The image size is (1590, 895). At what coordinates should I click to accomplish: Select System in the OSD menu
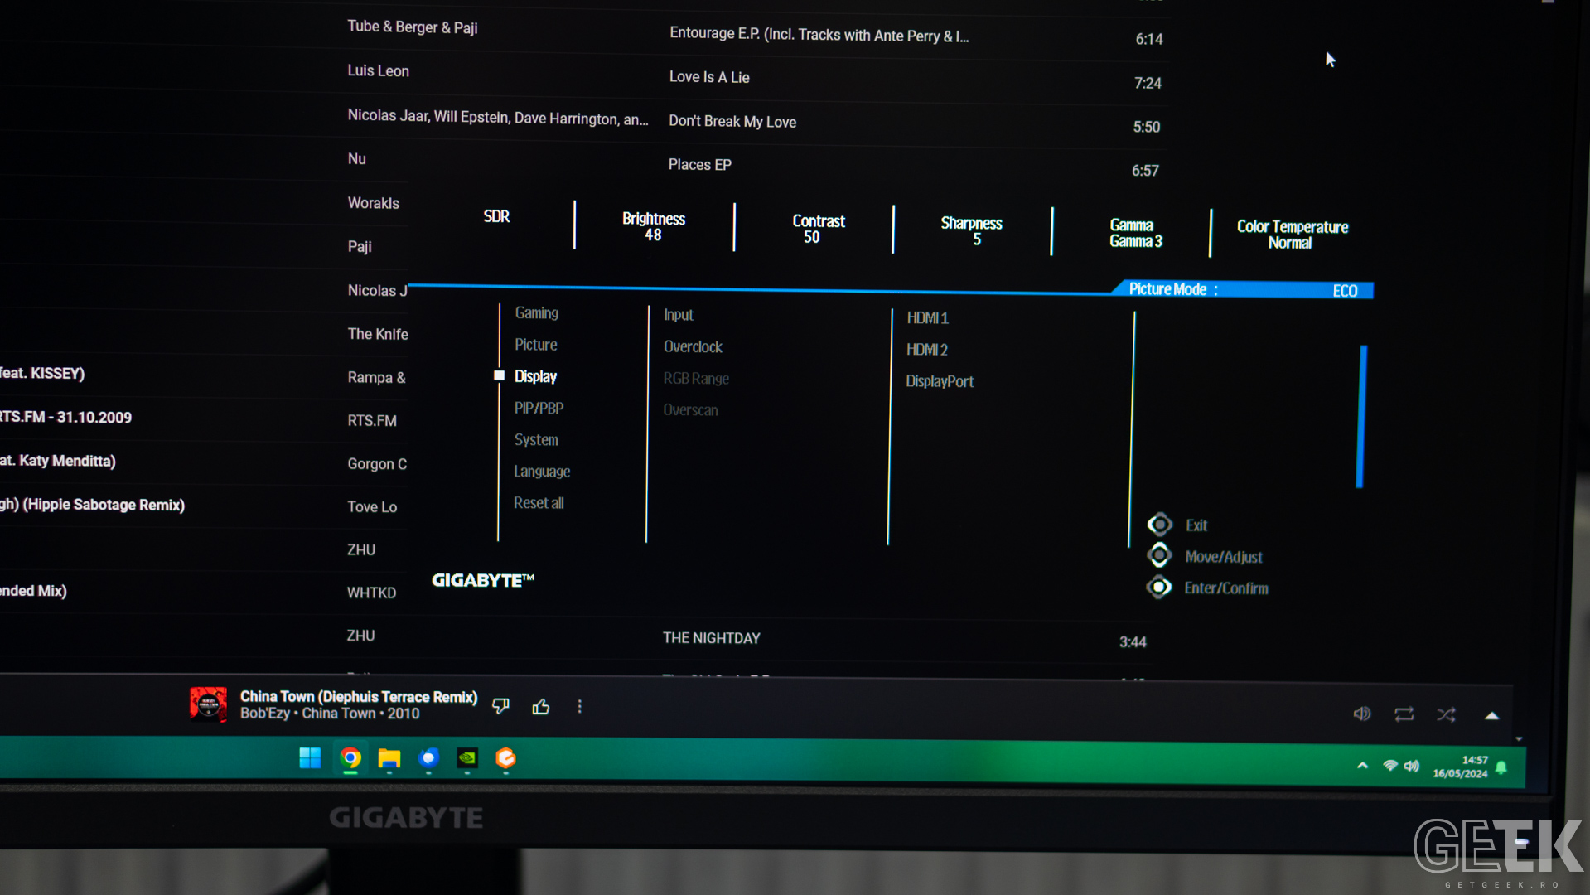(x=536, y=440)
